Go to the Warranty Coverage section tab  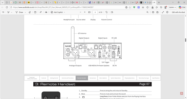(144, 78)
